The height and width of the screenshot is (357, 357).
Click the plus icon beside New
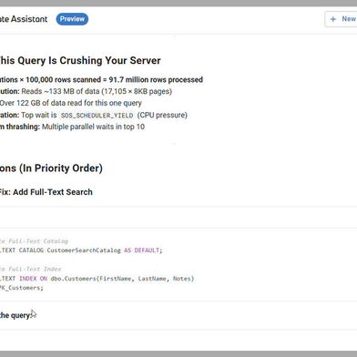point(333,19)
